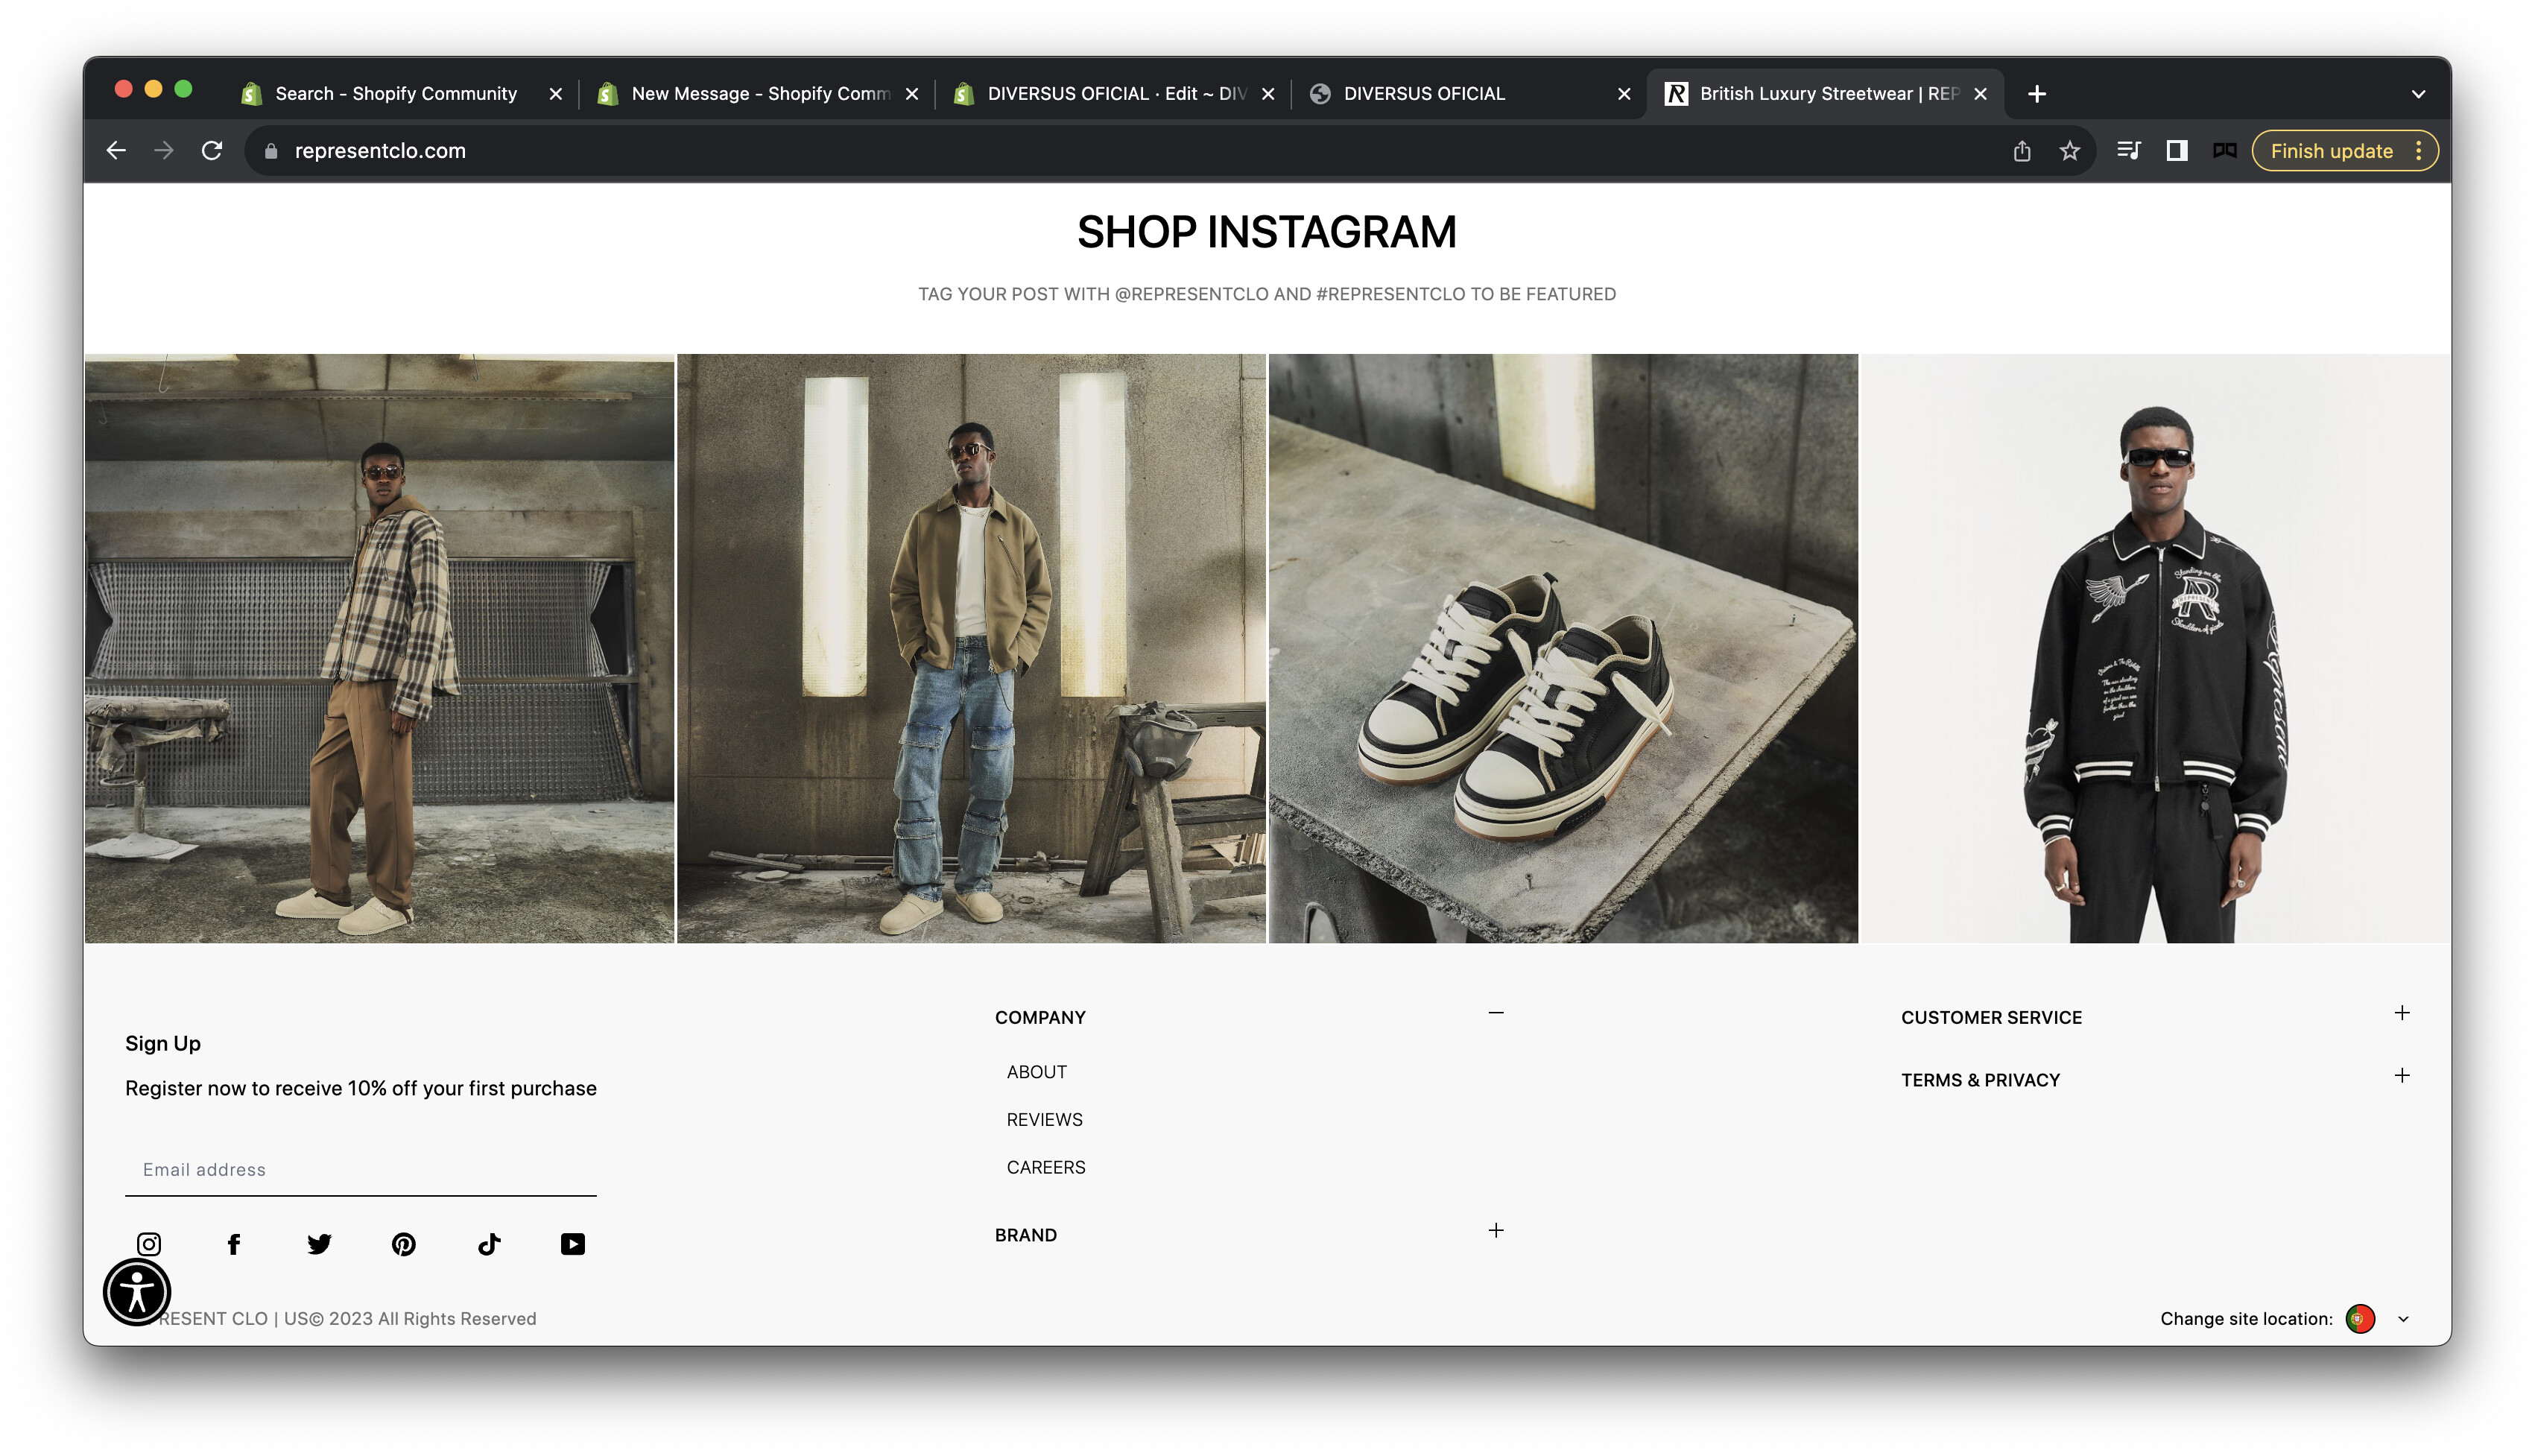
Task: Switch to the DIVERSUS OFICIAL globe tab
Action: coord(1469,94)
